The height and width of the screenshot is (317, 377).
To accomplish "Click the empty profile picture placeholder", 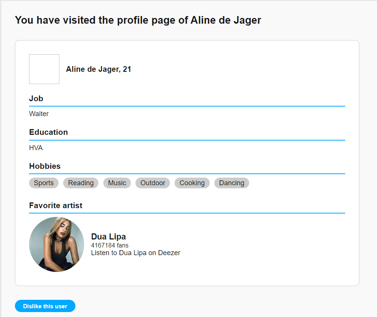I will [44, 69].
